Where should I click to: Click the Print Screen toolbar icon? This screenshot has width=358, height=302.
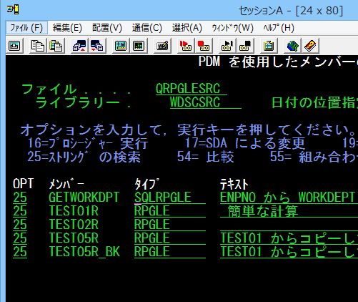coord(14,45)
